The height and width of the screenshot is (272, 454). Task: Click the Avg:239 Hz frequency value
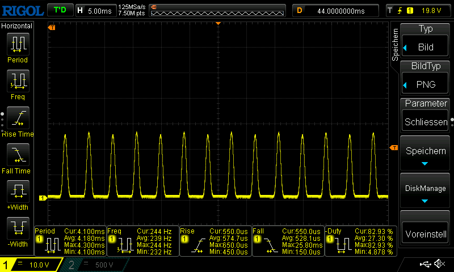(x=154, y=239)
